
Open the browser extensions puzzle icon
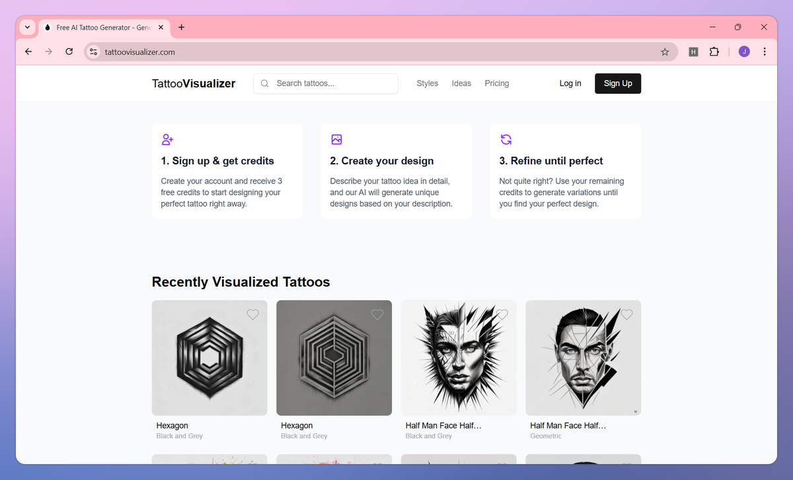tap(714, 51)
